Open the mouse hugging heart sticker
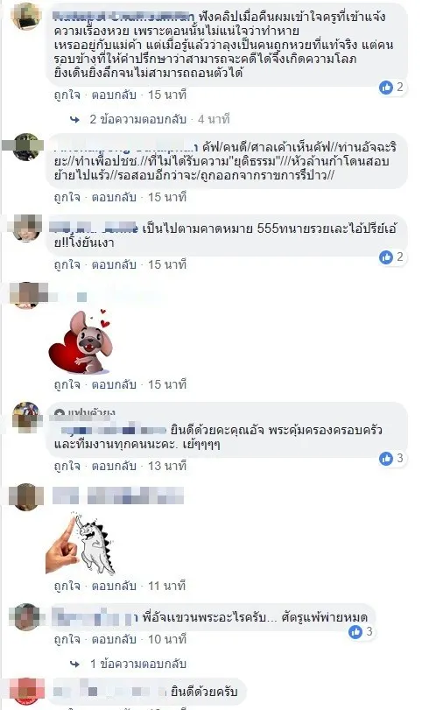436x710 pixels. (81, 341)
